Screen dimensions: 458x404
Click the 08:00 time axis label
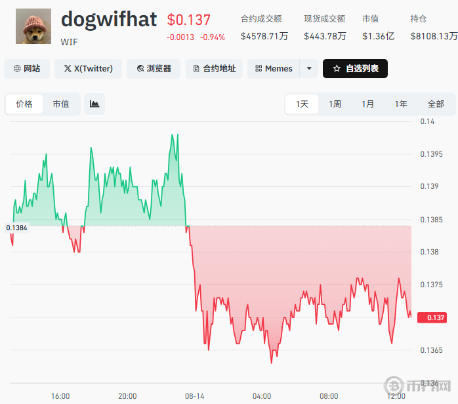329,396
